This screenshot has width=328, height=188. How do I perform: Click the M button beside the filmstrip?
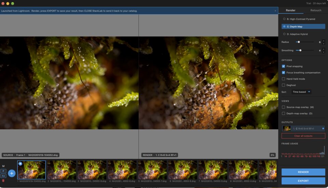point(3,166)
